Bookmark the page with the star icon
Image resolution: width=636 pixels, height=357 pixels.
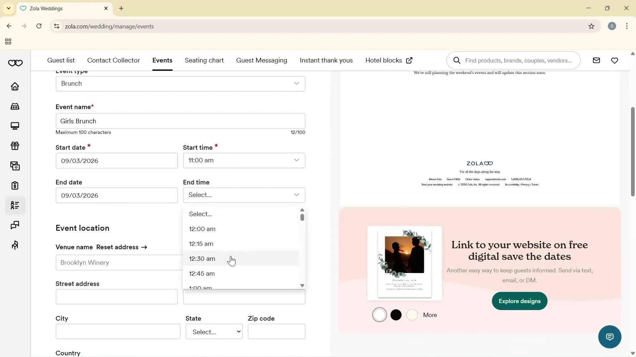click(x=592, y=26)
